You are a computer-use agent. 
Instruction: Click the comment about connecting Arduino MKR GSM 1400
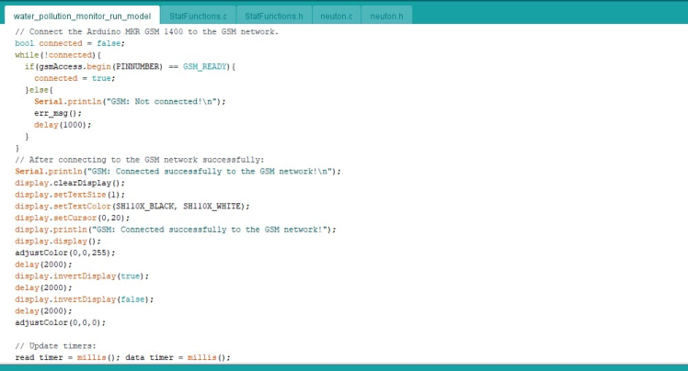(x=146, y=31)
